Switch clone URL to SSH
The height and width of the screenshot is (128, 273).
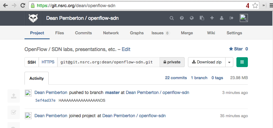point(32,62)
